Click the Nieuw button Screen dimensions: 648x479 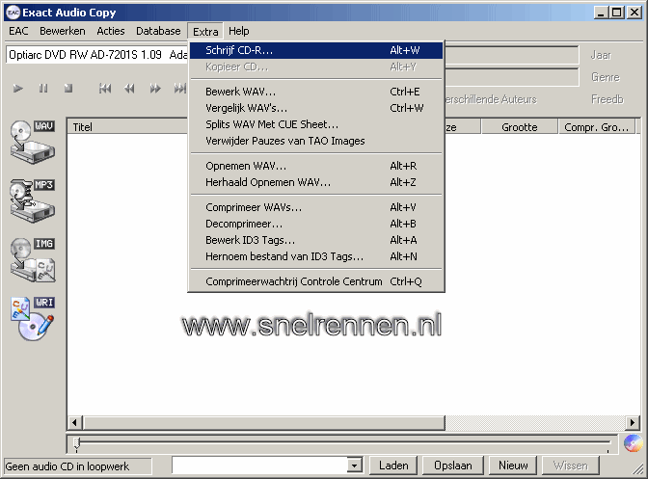(513, 466)
